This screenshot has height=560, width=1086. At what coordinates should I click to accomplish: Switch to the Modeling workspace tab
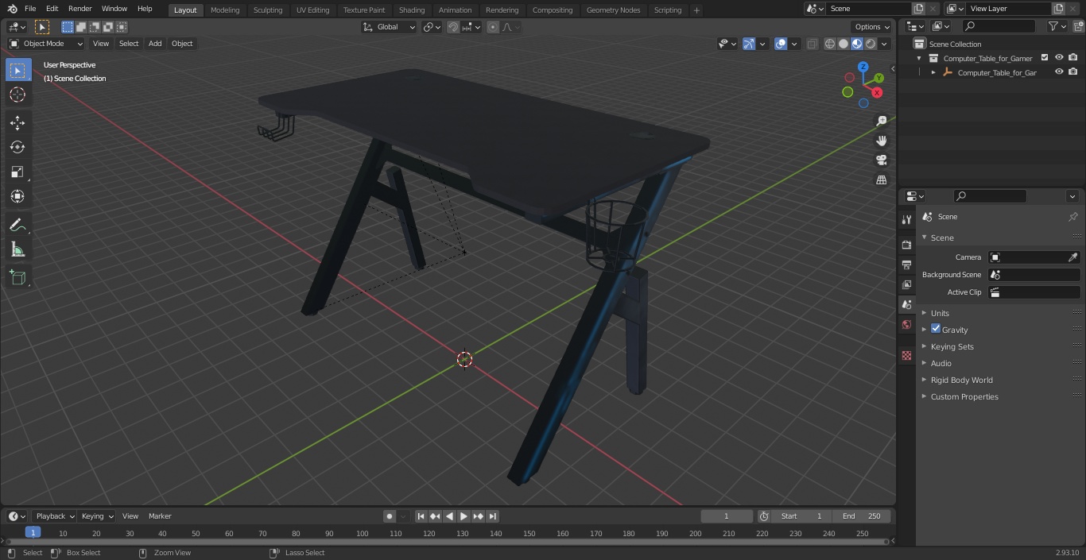225,10
